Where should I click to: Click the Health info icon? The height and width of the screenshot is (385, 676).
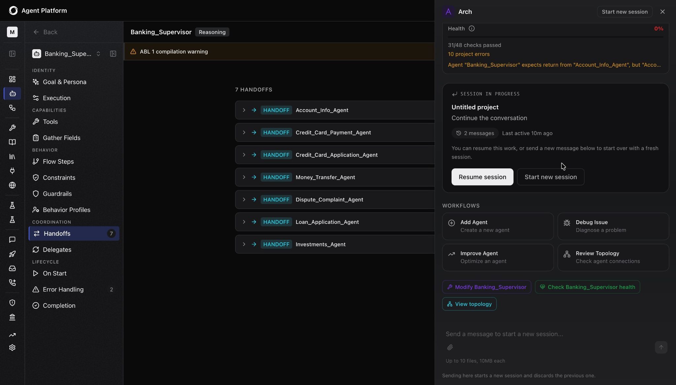tap(471, 28)
